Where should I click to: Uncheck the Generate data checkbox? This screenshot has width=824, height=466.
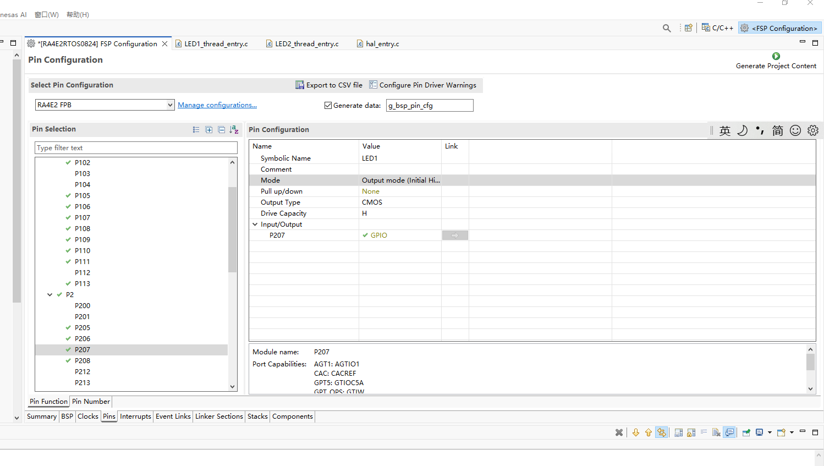click(x=328, y=106)
